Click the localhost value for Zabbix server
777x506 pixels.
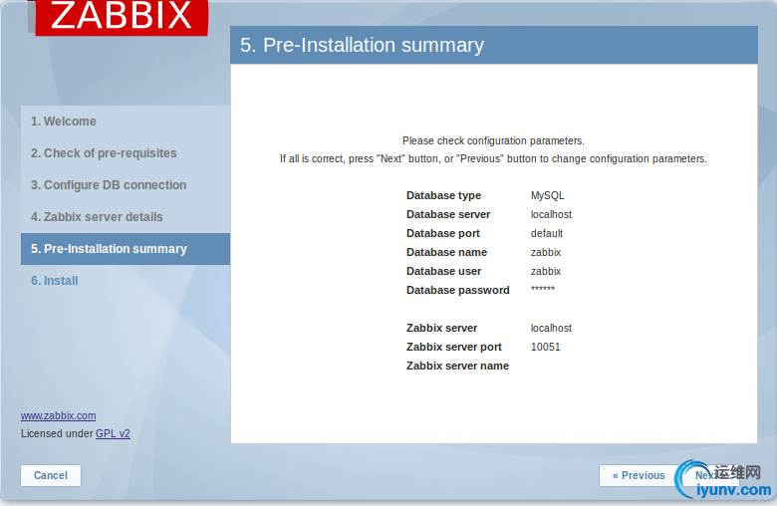[x=551, y=328]
